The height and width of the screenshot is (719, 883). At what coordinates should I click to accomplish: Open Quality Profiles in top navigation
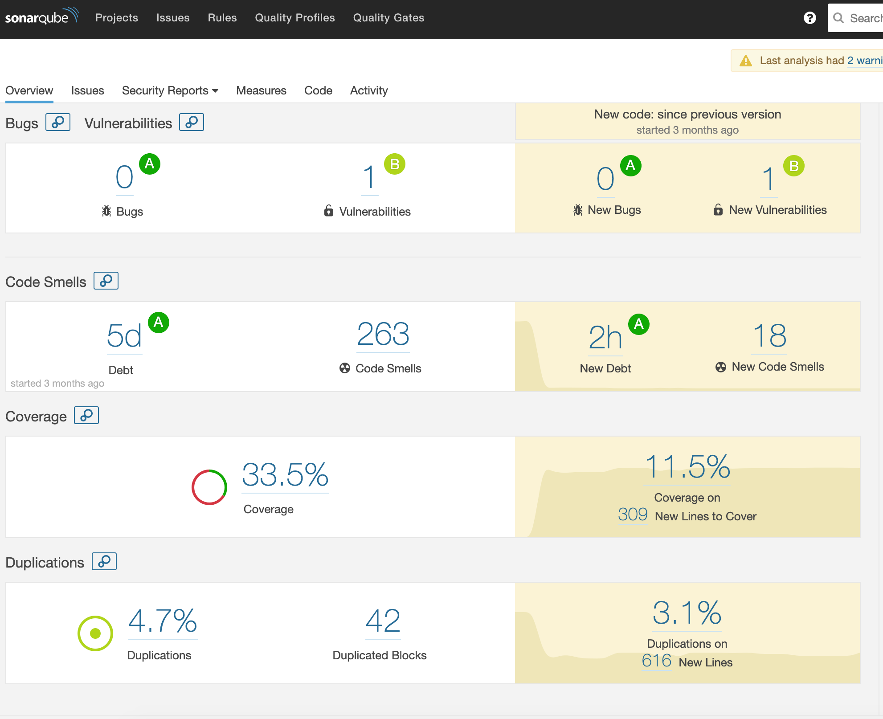pyautogui.click(x=294, y=18)
